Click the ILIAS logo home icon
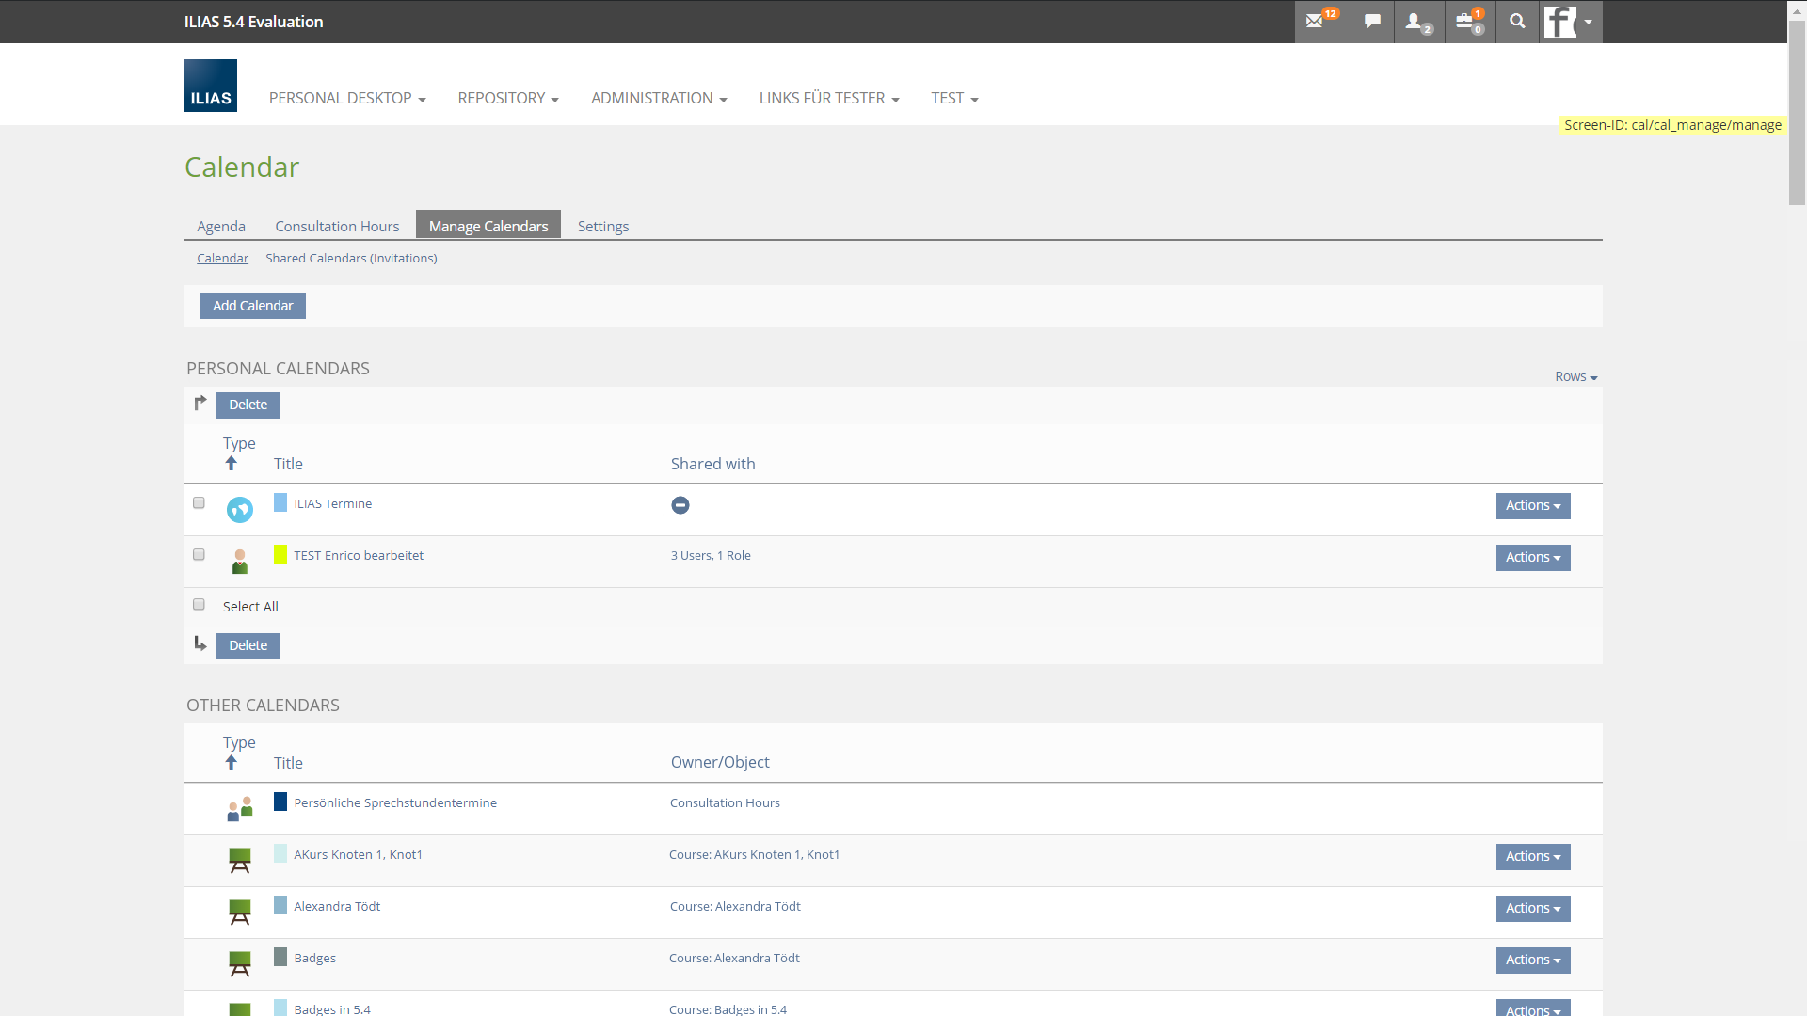This screenshot has width=1807, height=1016. pos(211,86)
